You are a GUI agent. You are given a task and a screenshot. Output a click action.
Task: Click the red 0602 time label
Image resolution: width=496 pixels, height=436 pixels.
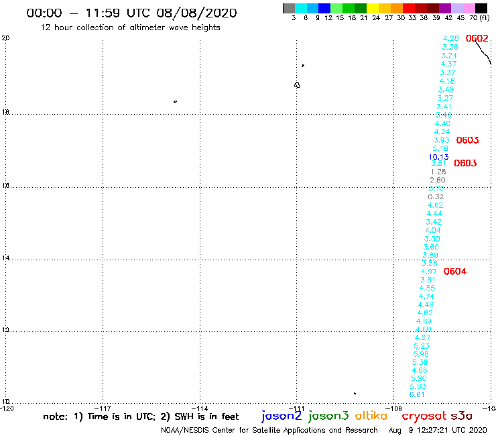point(477,38)
